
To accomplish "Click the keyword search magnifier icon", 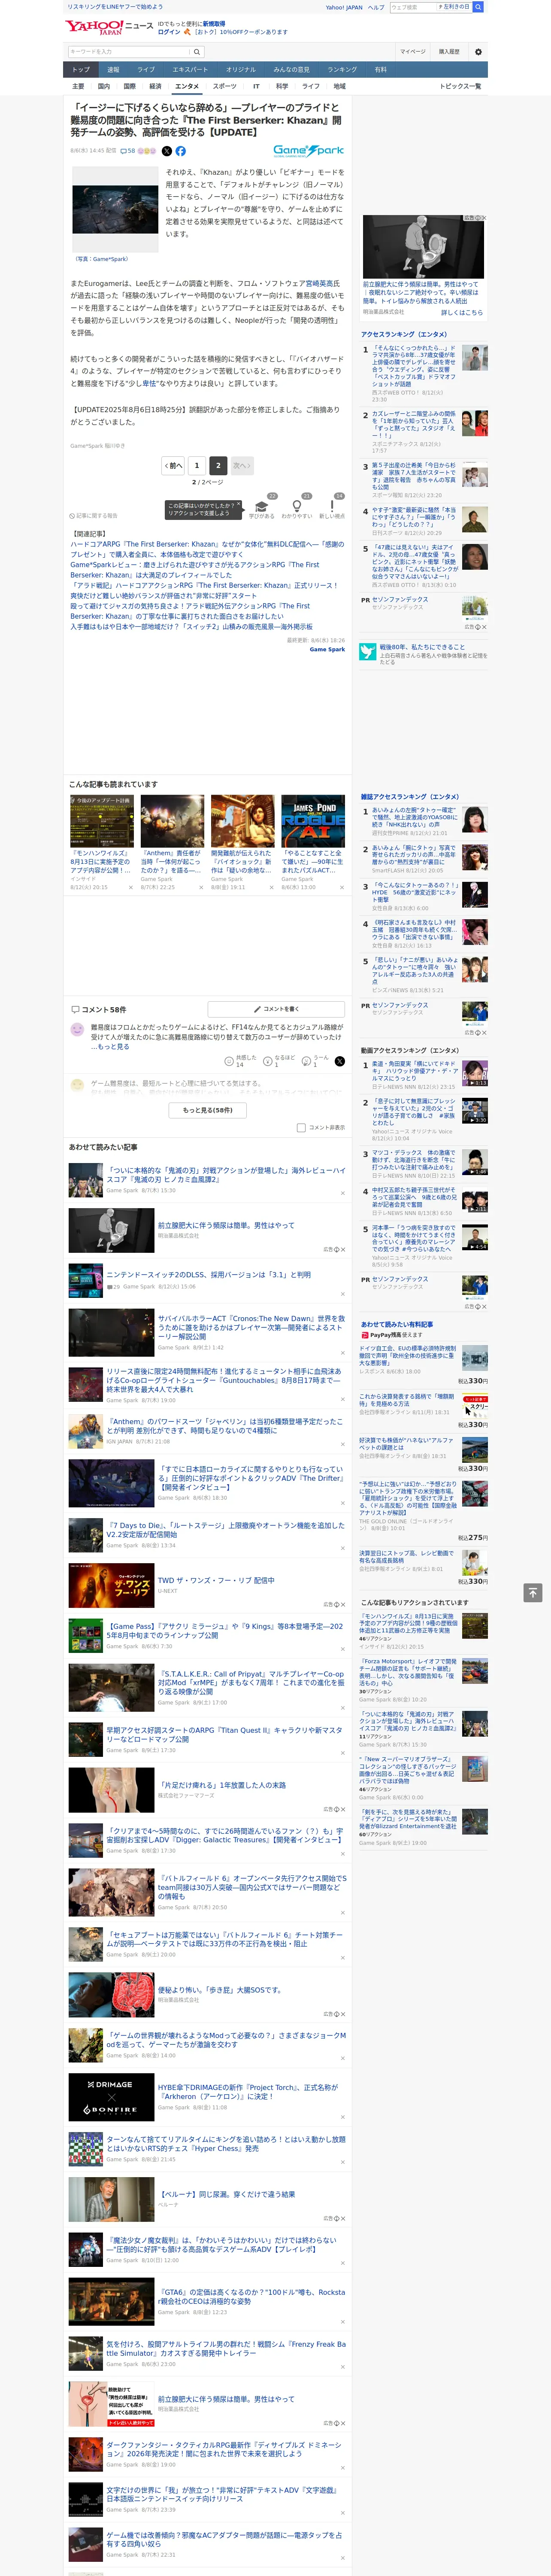I will tap(197, 52).
